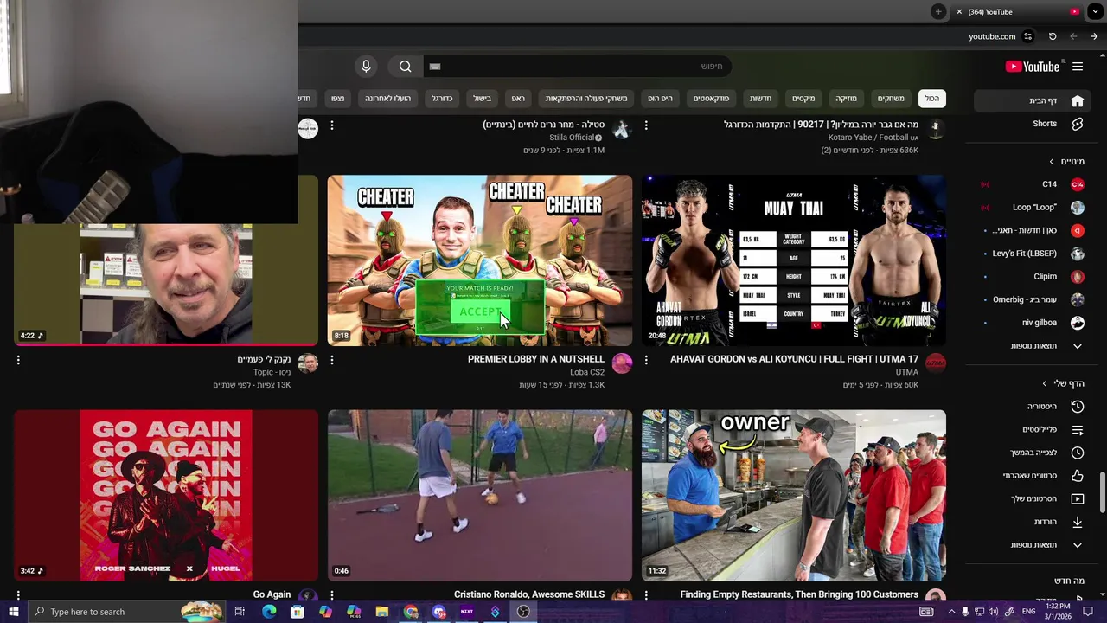Open Watch later (לצפייה בהמשך)
Viewport: 1107px width, 623px height.
[x=1032, y=453]
